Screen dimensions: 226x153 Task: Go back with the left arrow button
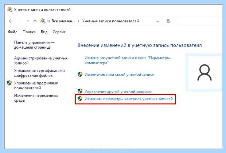[x=11, y=21]
